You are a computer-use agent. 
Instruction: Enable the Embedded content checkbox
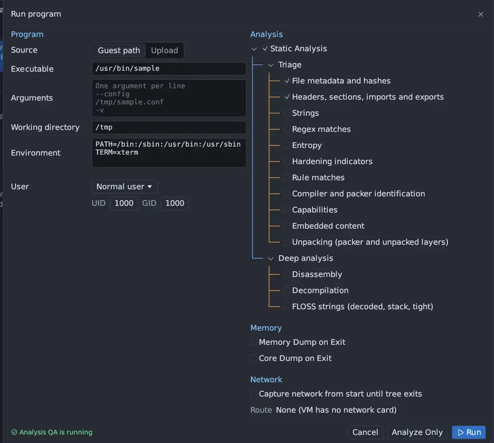[287, 226]
